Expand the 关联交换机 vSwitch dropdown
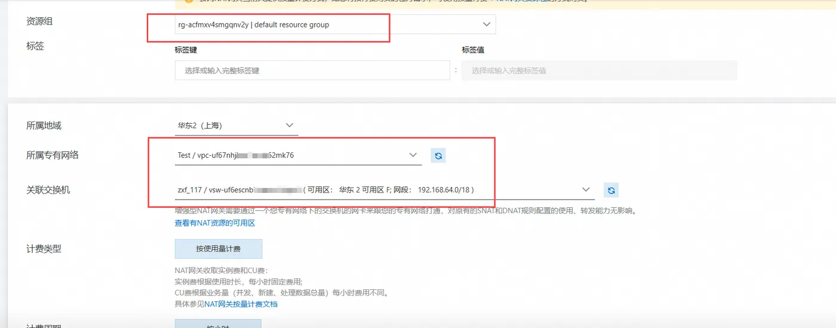This screenshot has width=836, height=328. click(385, 190)
